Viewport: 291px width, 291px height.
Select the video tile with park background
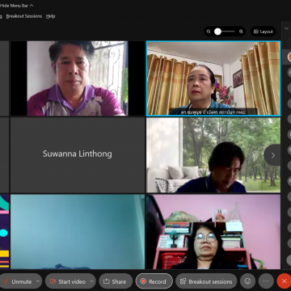click(213, 155)
